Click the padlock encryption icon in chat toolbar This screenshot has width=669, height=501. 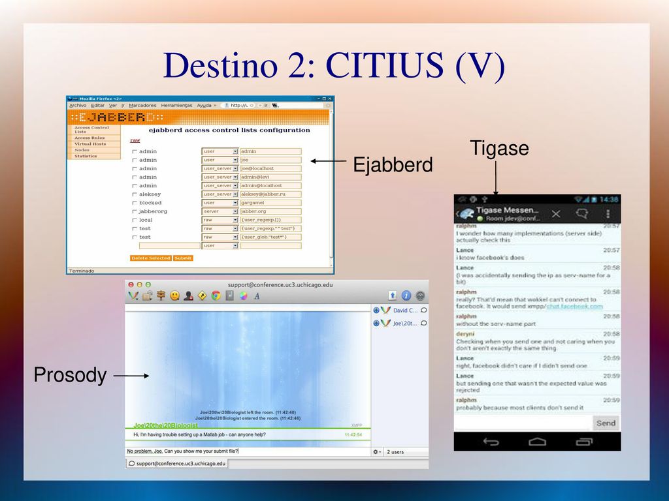click(x=147, y=296)
